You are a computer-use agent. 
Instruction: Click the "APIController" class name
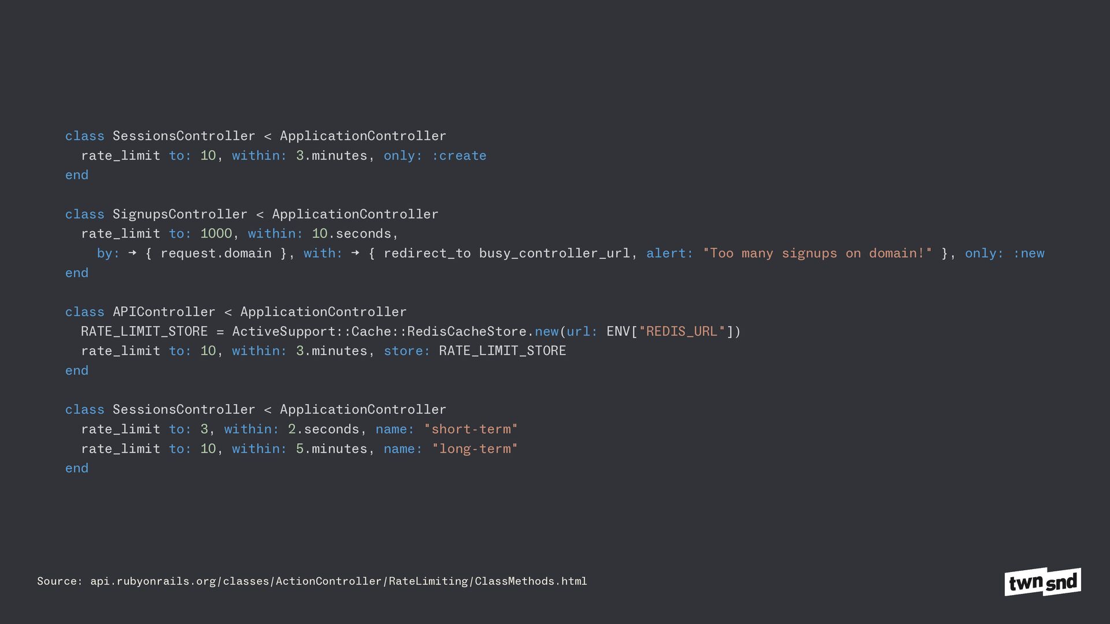(164, 312)
